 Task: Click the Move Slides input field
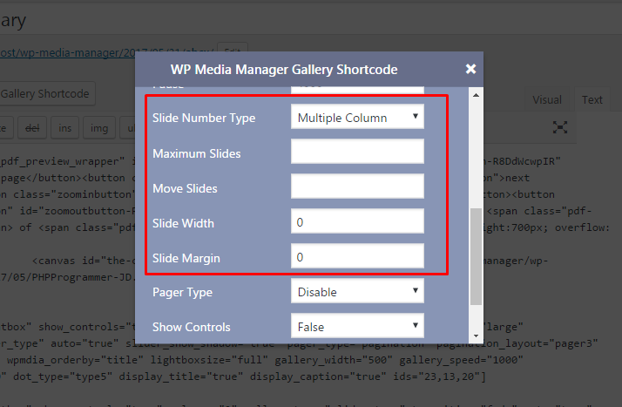coord(357,186)
